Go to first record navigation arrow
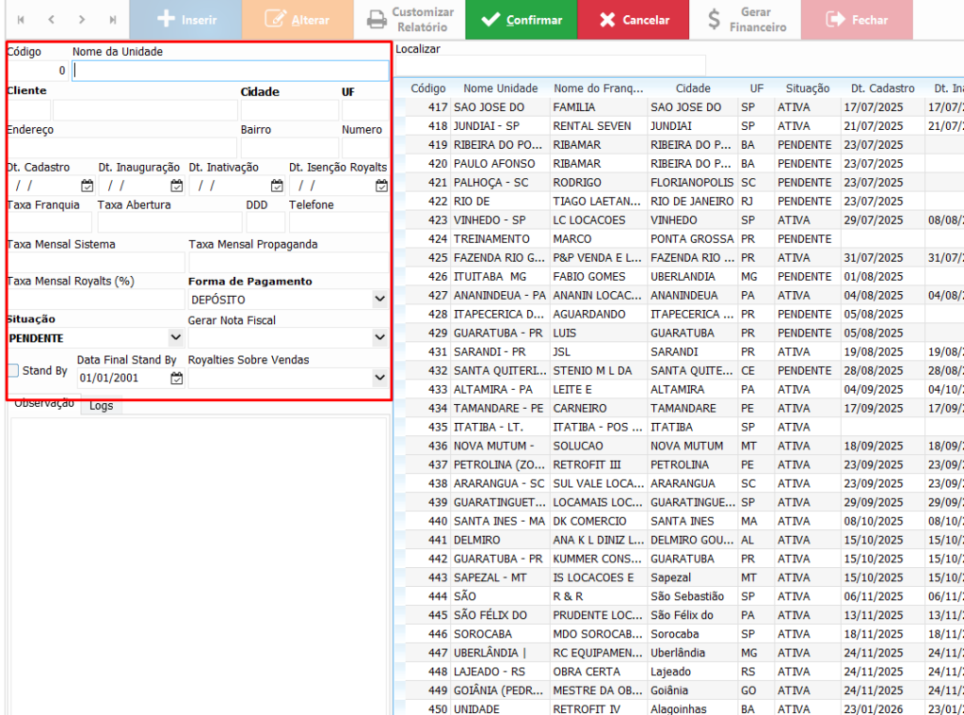The height and width of the screenshot is (715, 964). pyautogui.click(x=21, y=20)
